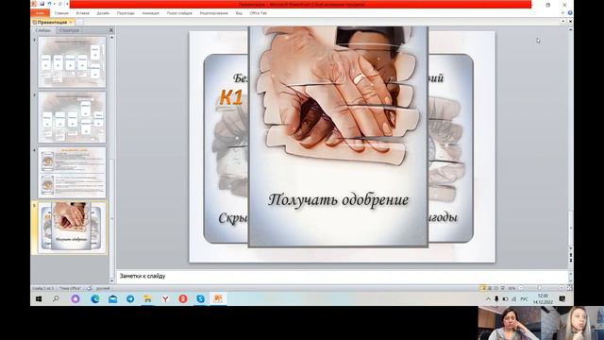Image resolution: width=604 pixels, height=340 pixels.
Task: Go to next slide with the double down-arrow button
Action: click(x=570, y=261)
